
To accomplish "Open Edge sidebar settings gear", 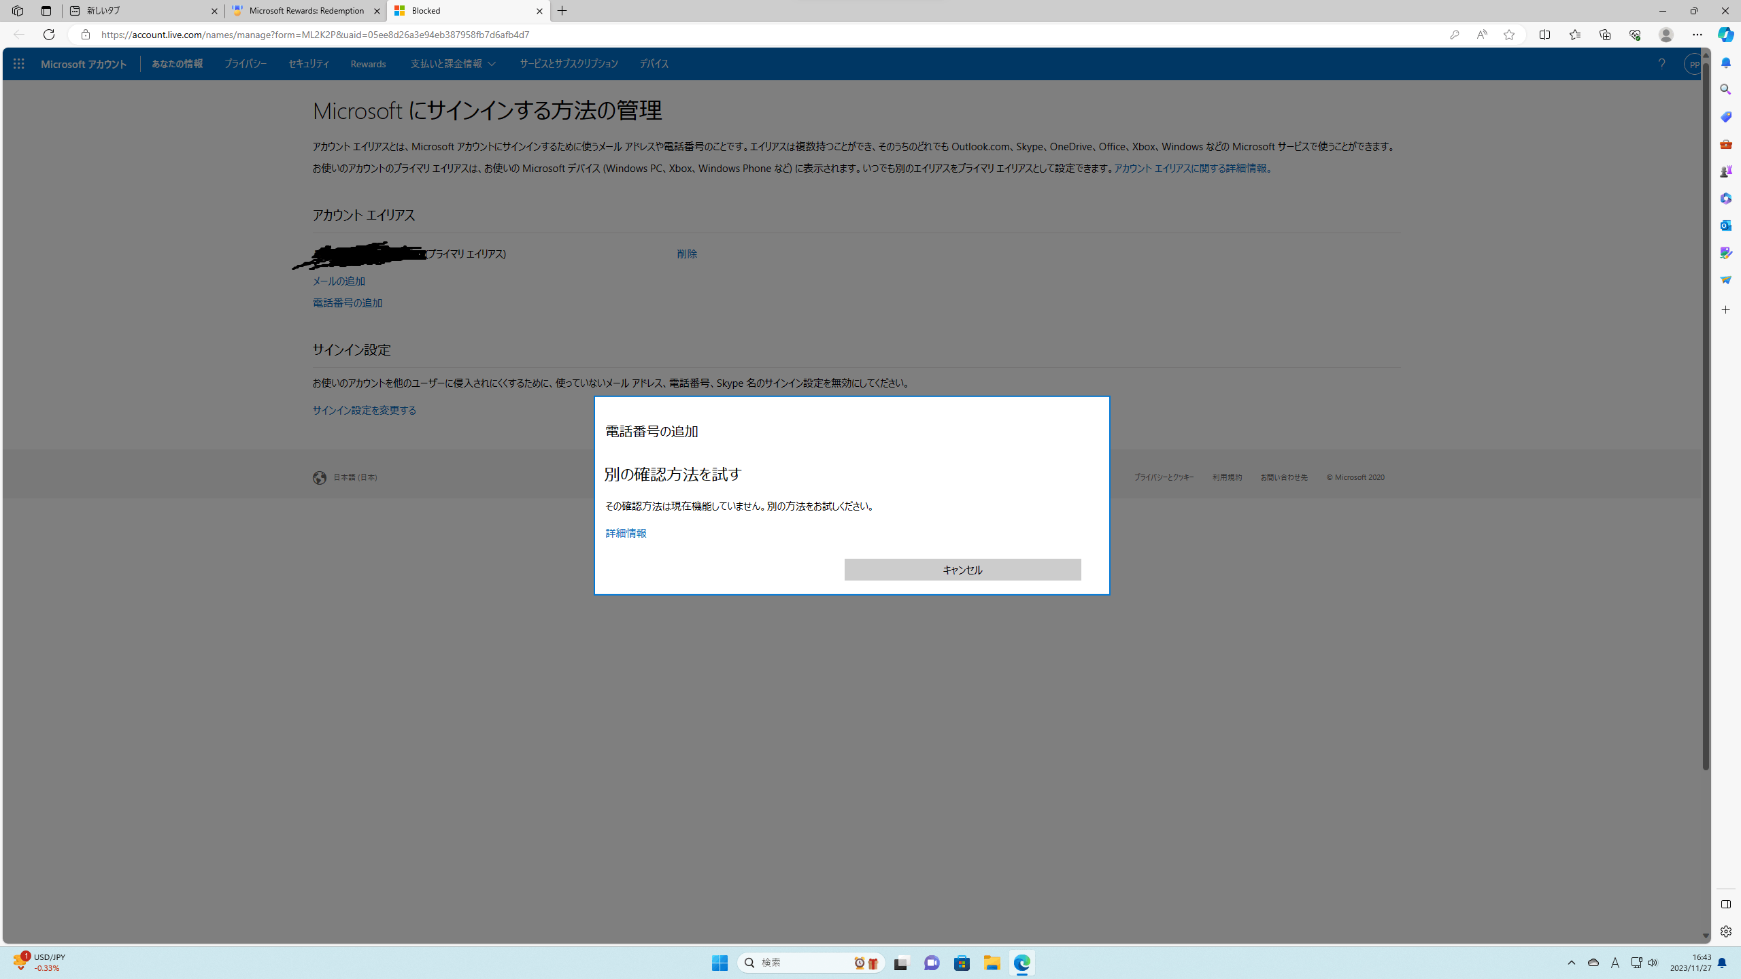I will click(x=1725, y=931).
